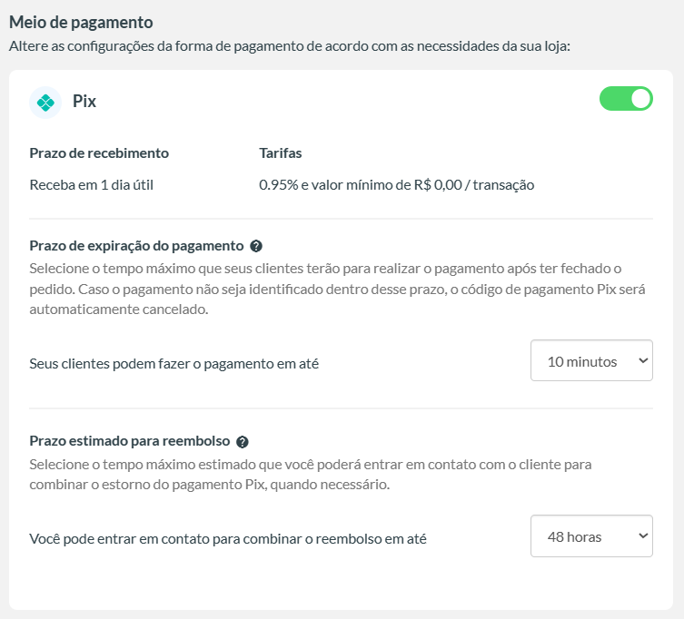Screen dimensions: 684x619
Task: Click the 0.95% tariff per transaction text
Action: click(397, 185)
